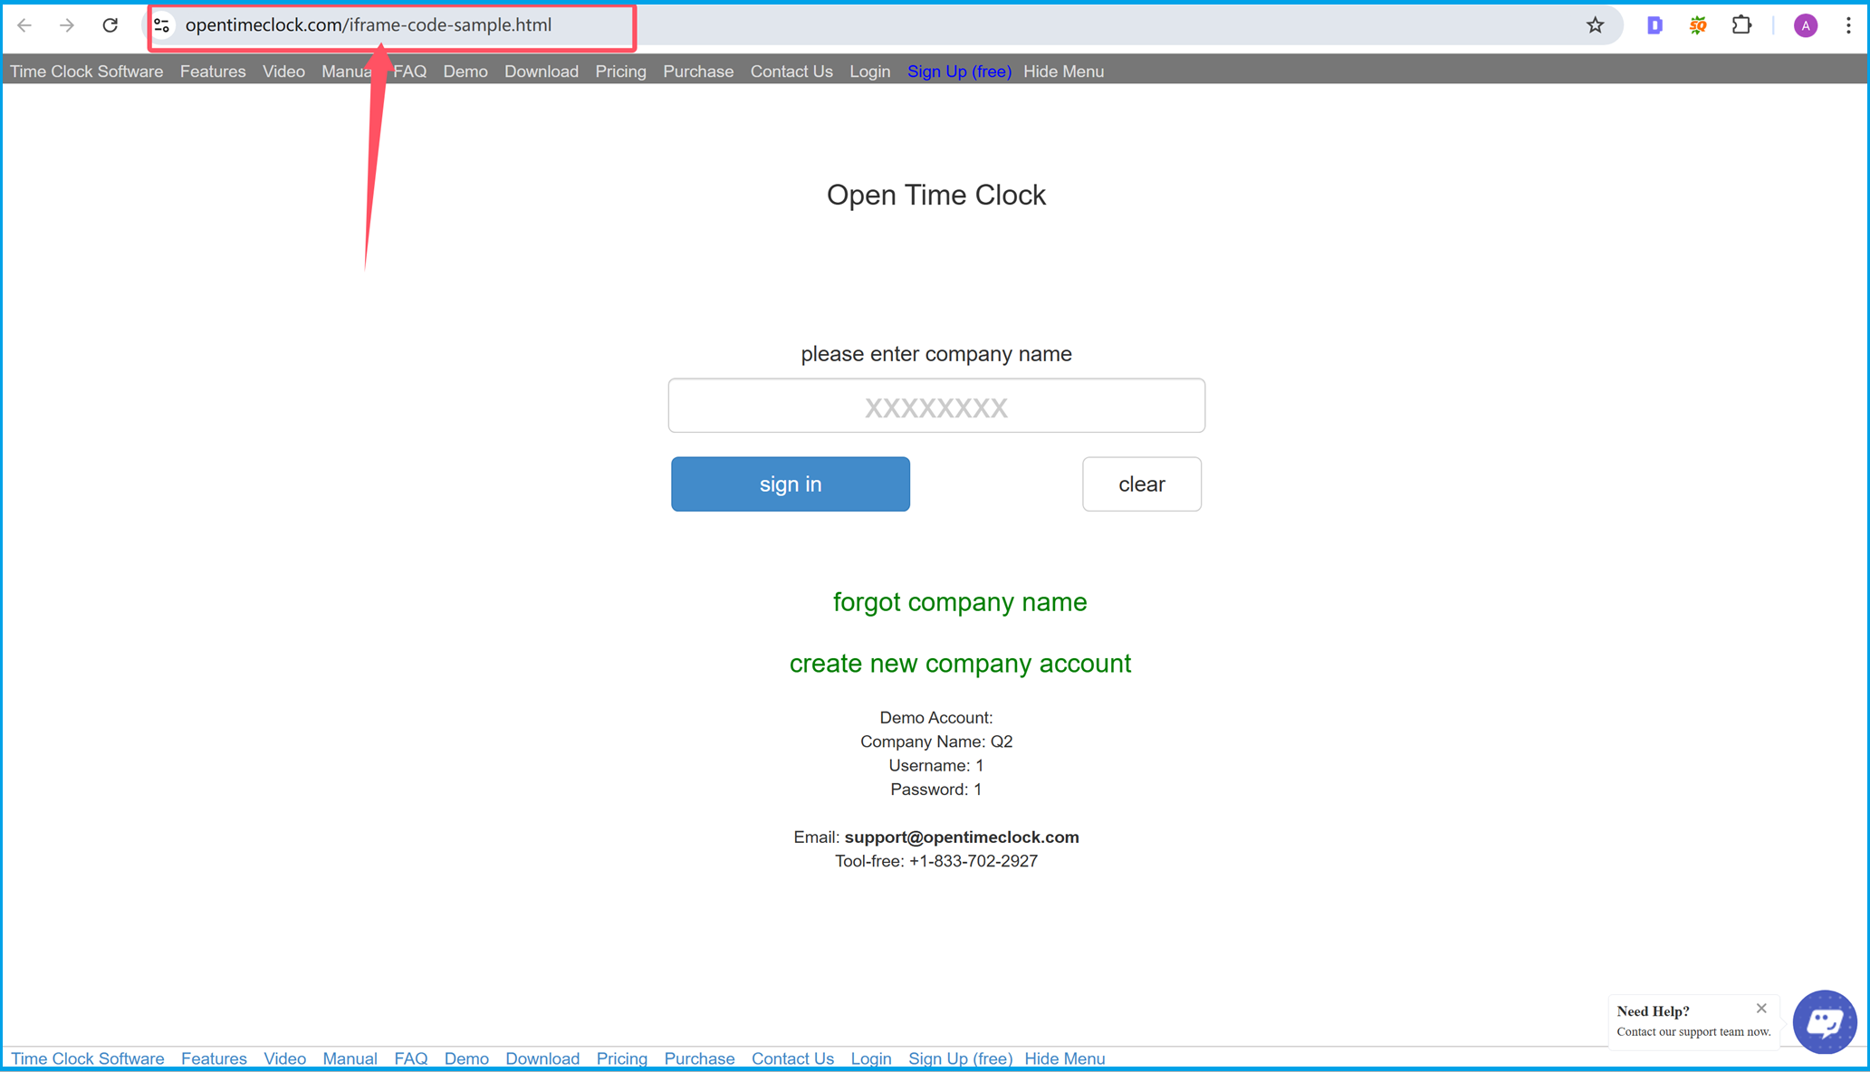Click the Company Name: Q2 text
This screenshot has width=1870, height=1072.
click(936, 742)
